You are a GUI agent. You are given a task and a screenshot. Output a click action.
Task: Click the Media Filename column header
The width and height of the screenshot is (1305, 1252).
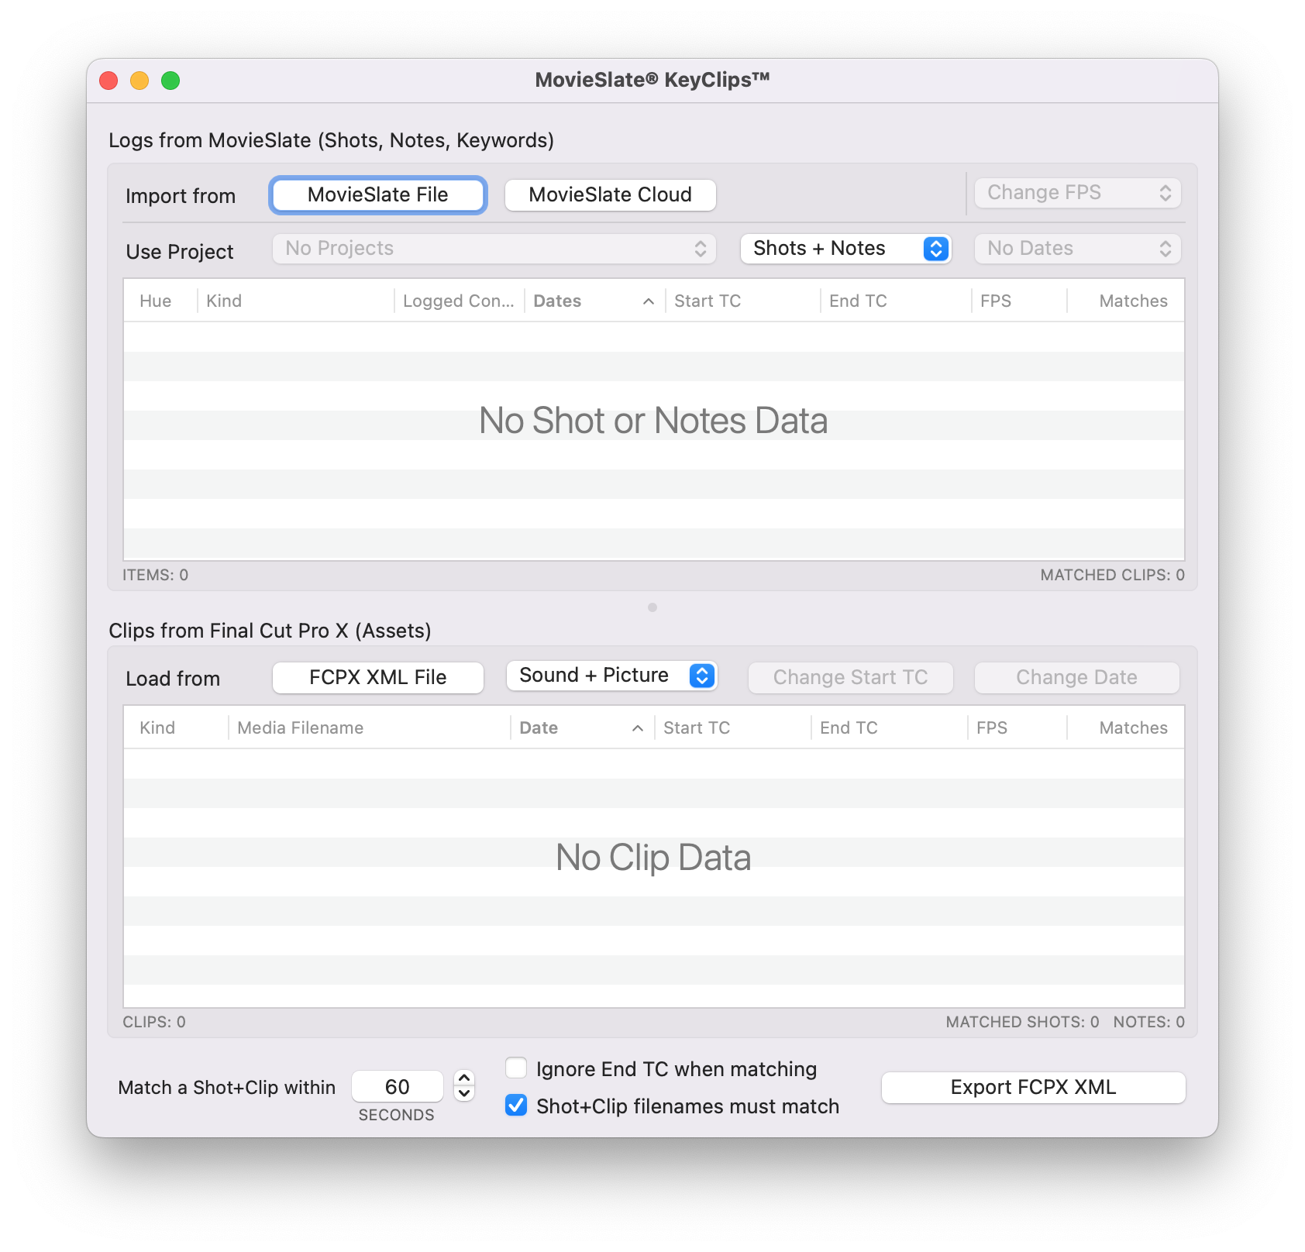coord(369,728)
